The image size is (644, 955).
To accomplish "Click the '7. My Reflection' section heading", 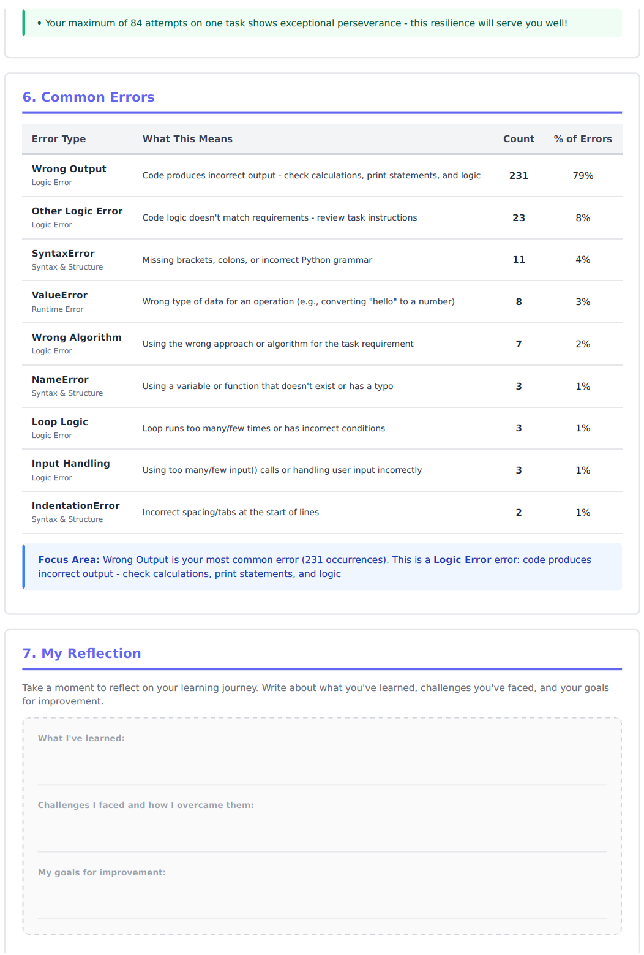I will pos(81,654).
